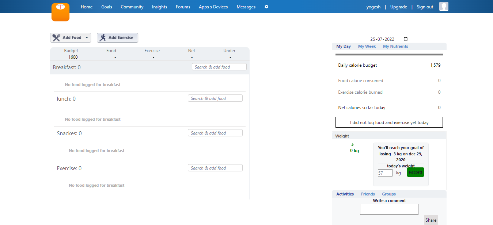Click the today's weight kg input box
This screenshot has width=493, height=225.
[x=385, y=173]
